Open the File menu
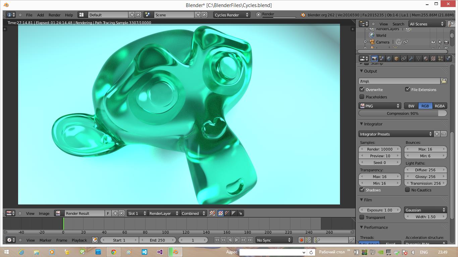Viewport: 458px width, 257px height. pos(29,15)
